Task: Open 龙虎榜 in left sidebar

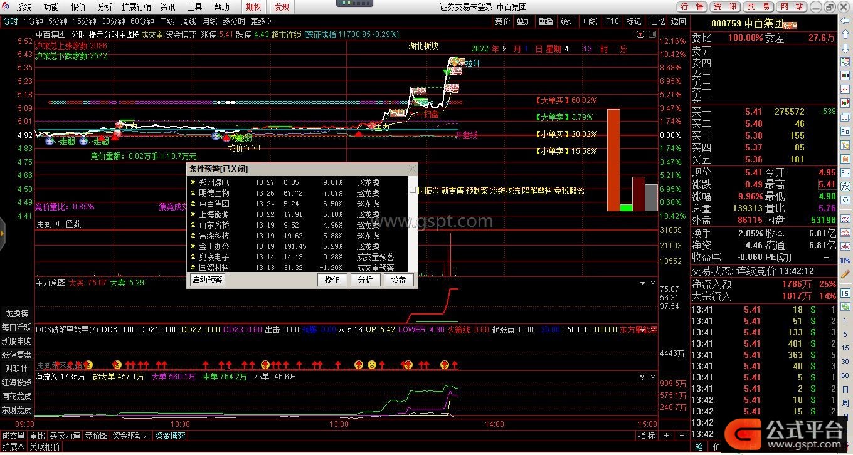Action: coord(17,313)
